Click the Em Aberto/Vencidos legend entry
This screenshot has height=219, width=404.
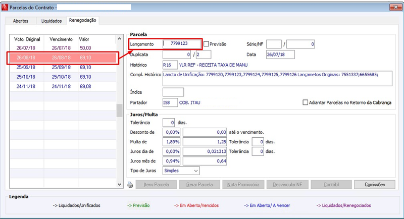click(196, 205)
